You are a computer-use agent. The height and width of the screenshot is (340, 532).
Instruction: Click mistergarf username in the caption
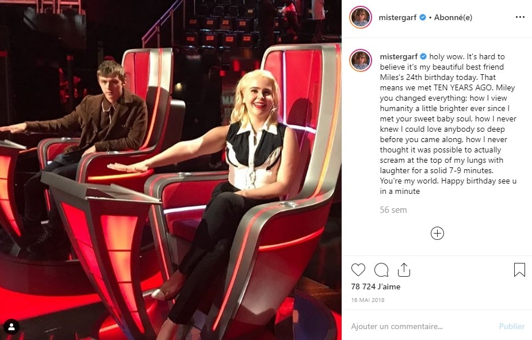(399, 56)
